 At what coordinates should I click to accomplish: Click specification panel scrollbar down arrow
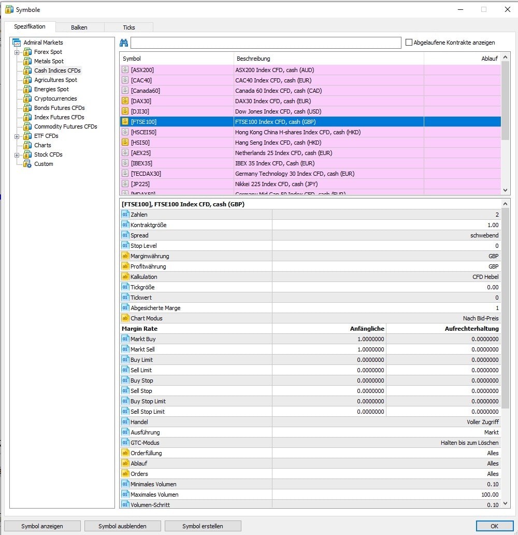[x=506, y=503]
